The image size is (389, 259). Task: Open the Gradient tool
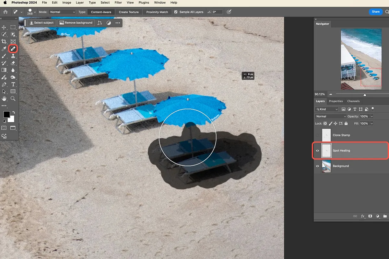(5, 70)
